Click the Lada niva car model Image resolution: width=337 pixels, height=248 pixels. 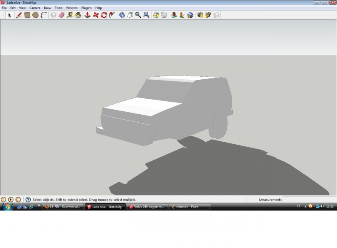point(164,110)
